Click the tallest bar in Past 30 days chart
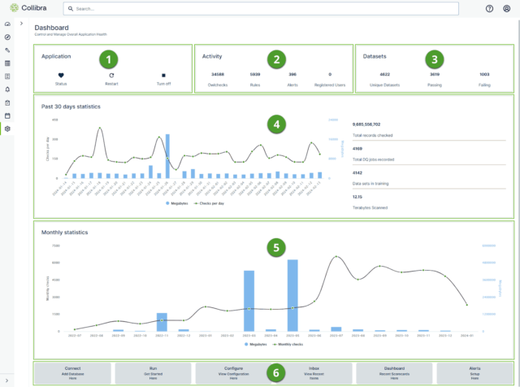This screenshot has height=387, width=520. coord(167,156)
